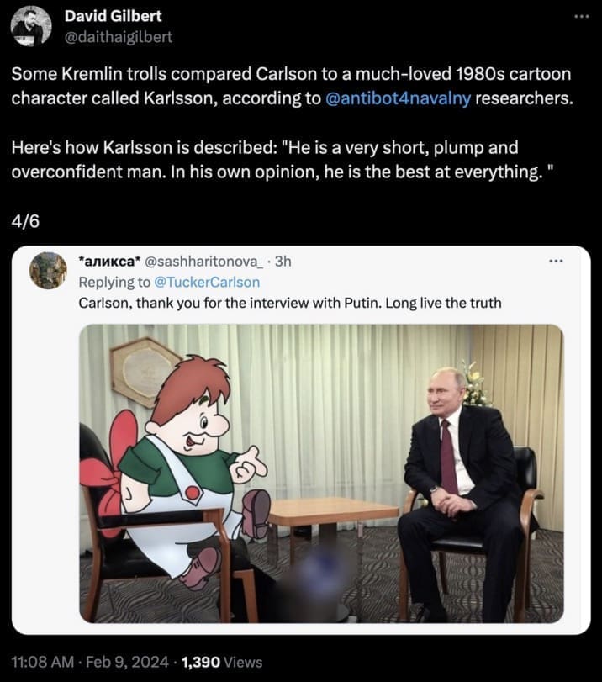Open @antibot4navalny researcher profile link
This screenshot has height=682, width=602.
coord(395,97)
